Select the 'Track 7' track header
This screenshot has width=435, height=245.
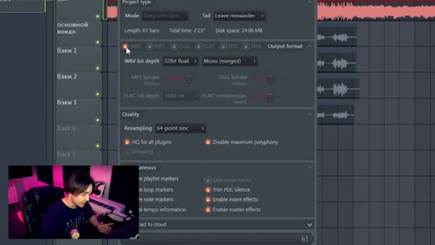point(79,157)
